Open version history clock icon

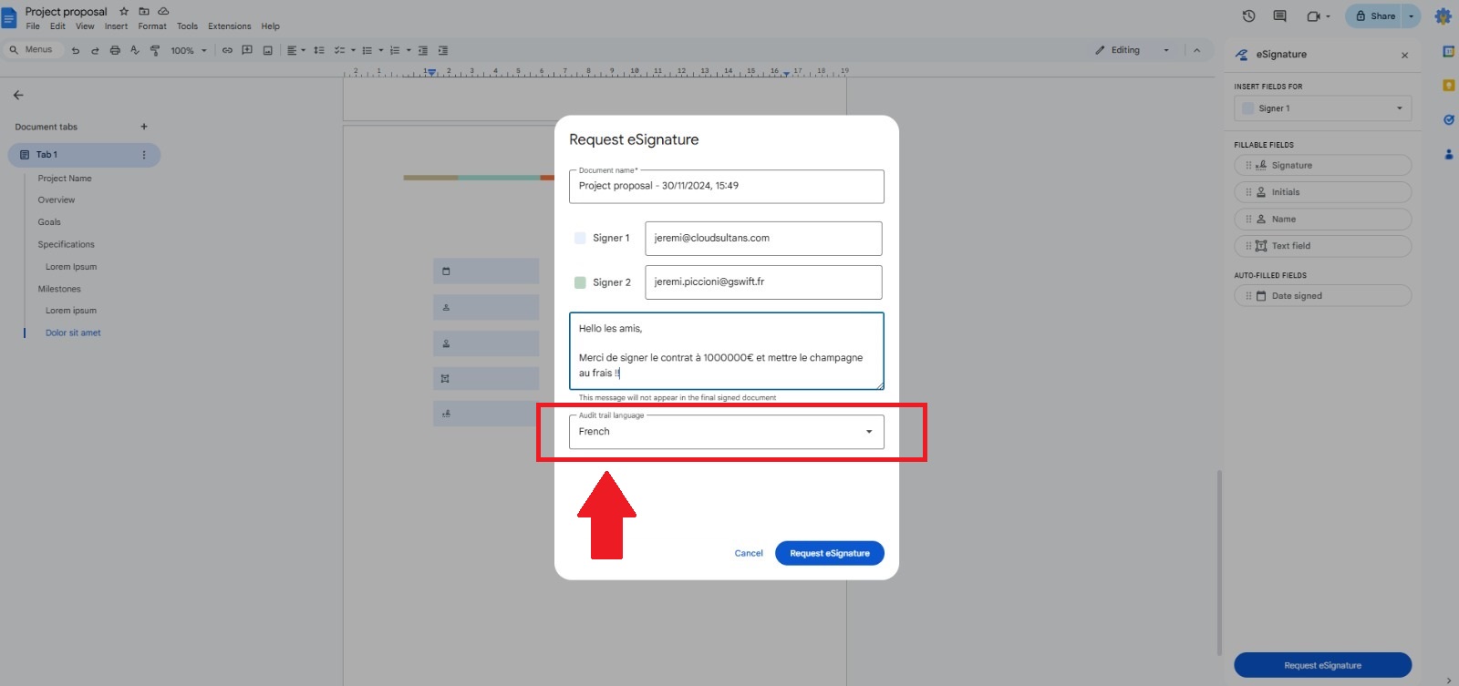1249,15
